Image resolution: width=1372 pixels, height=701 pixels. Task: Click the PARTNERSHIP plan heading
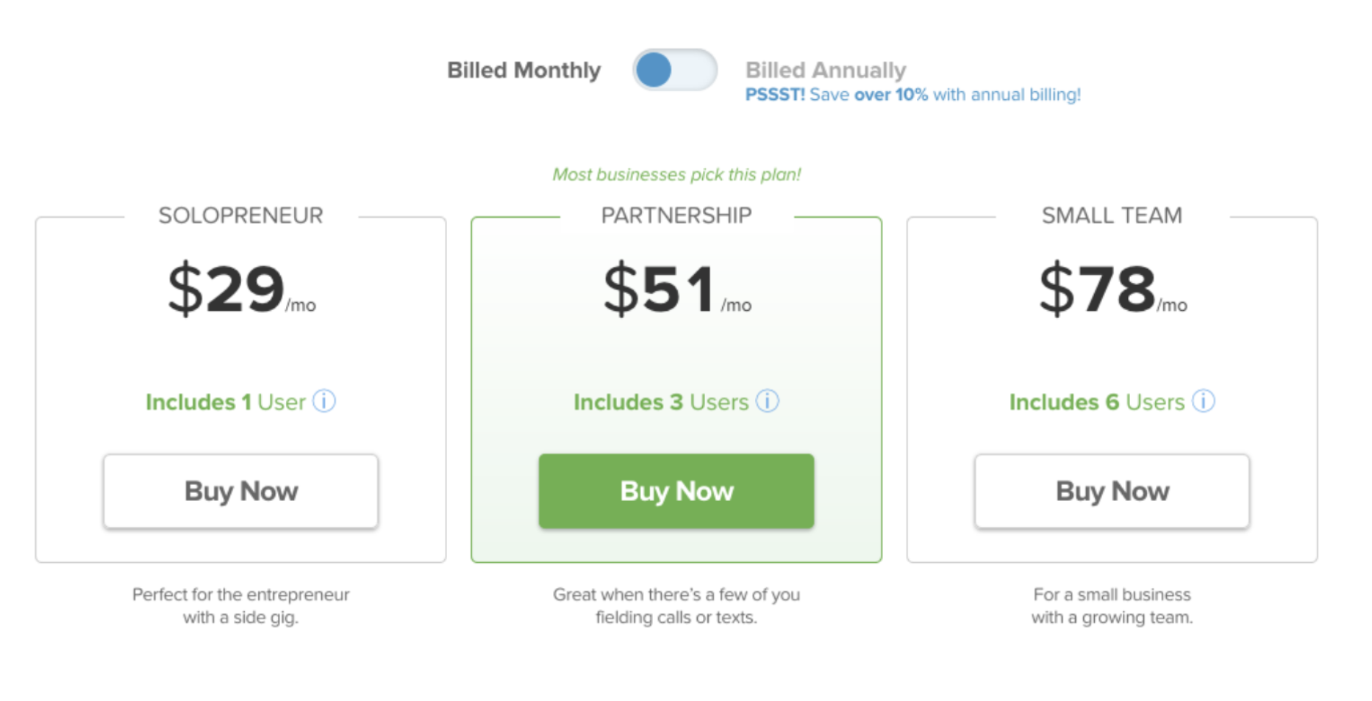(x=676, y=215)
